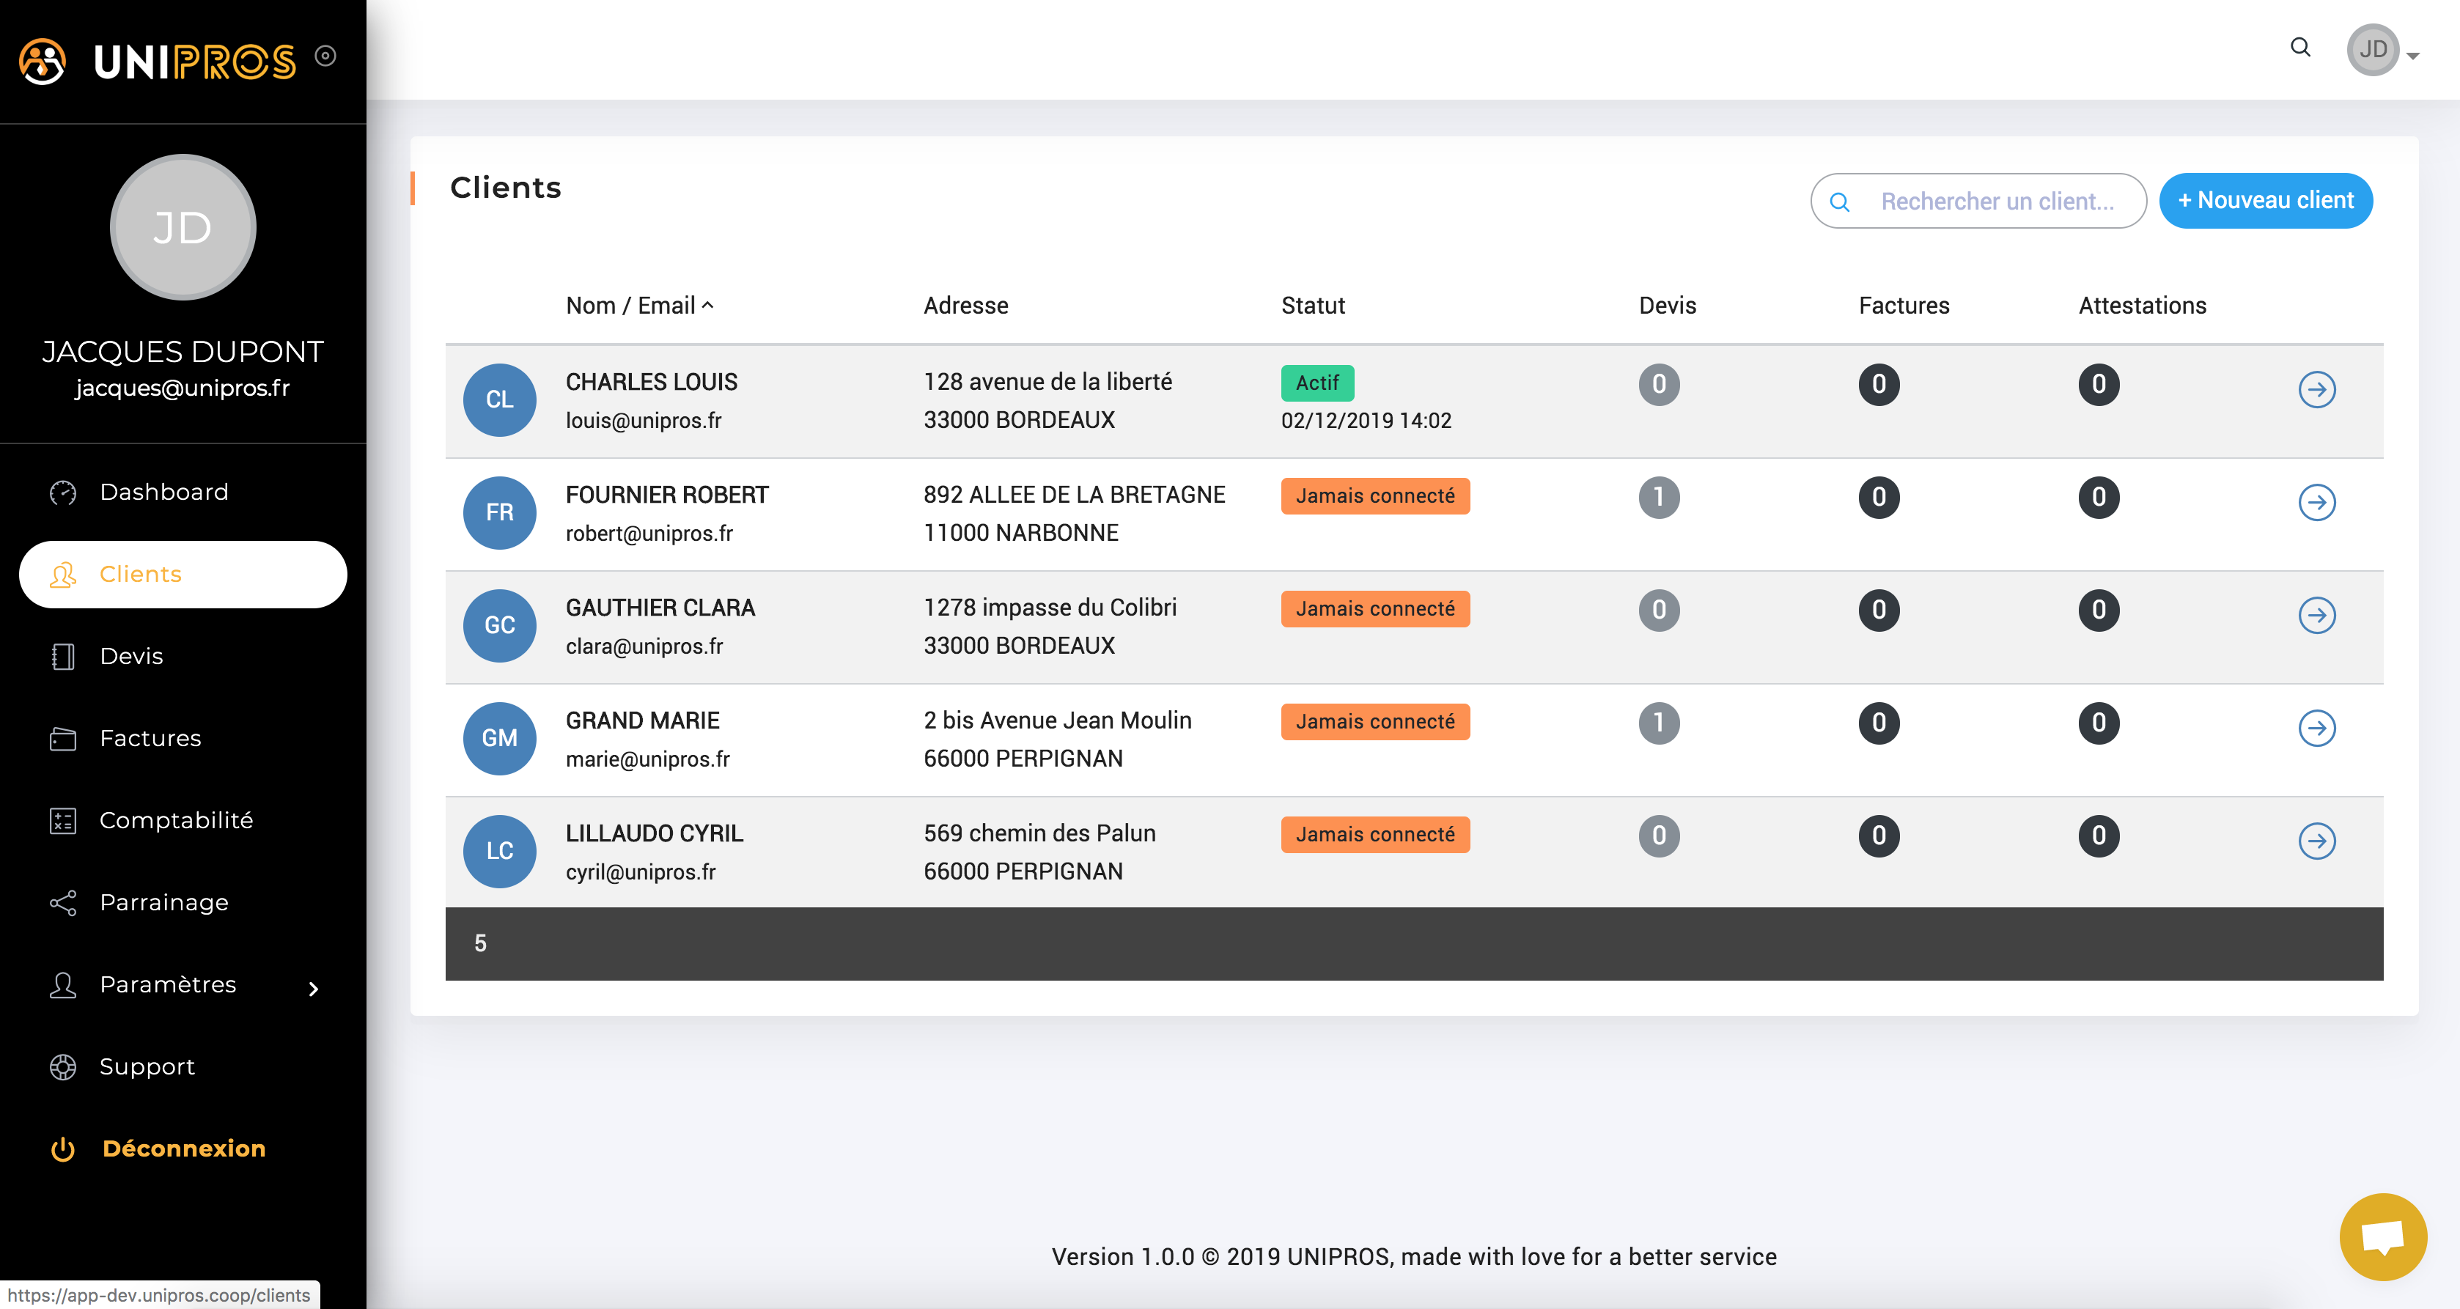Click jacques@unipros.fr in sidebar profile
This screenshot has height=1309, width=2460.
[183, 388]
